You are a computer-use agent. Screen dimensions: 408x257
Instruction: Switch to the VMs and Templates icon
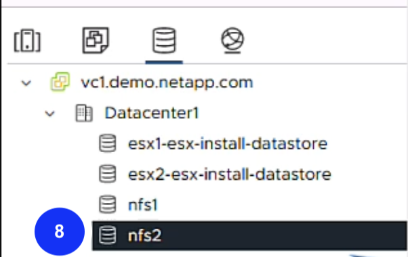pyautogui.click(x=96, y=40)
